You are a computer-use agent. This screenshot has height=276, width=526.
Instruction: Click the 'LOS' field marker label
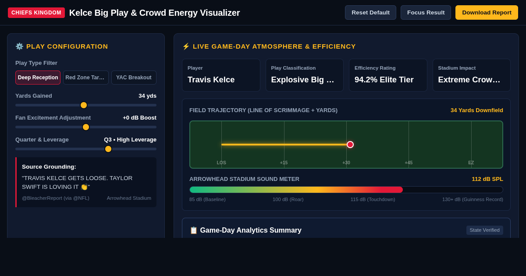click(x=221, y=163)
